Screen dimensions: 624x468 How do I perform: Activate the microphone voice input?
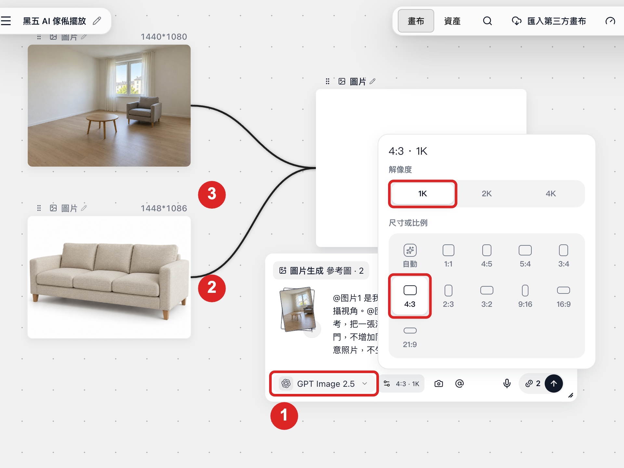507,383
